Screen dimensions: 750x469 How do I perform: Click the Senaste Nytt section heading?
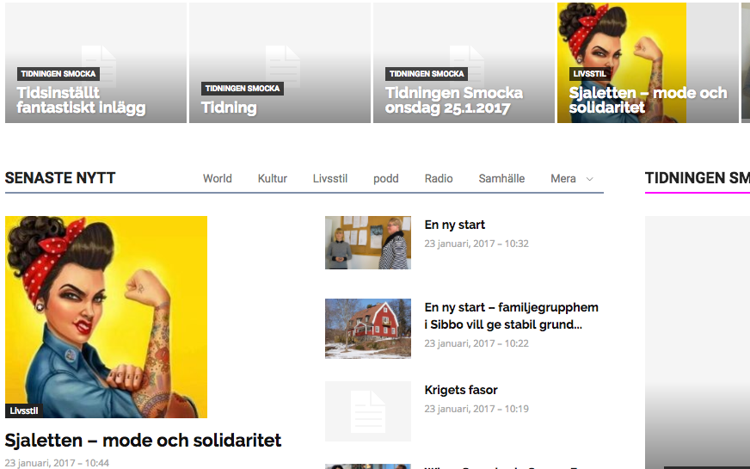coord(60,178)
